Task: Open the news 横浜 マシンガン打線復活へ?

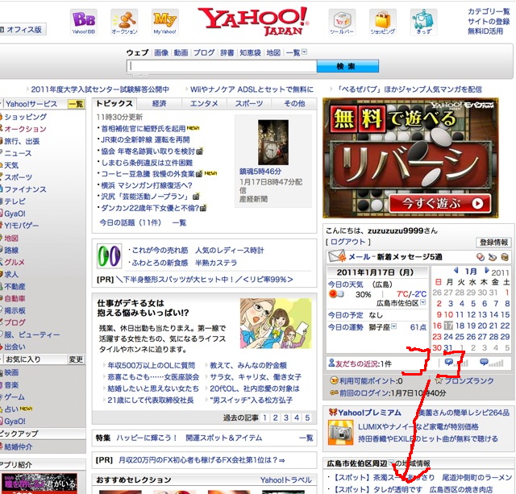Action: (x=147, y=185)
